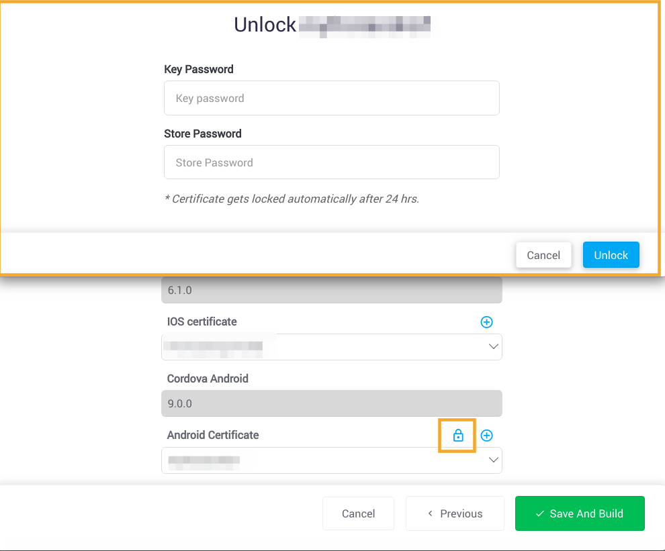Screen dimensions: 665x551
Task: Click the bottom Cancel button
Action: 358,513
